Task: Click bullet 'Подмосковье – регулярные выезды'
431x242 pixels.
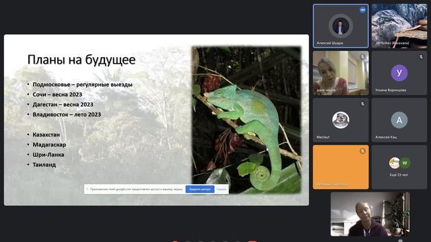Action: pyautogui.click(x=82, y=85)
